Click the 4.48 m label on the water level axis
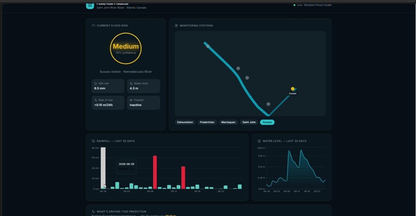416x216 pixels. point(261,178)
